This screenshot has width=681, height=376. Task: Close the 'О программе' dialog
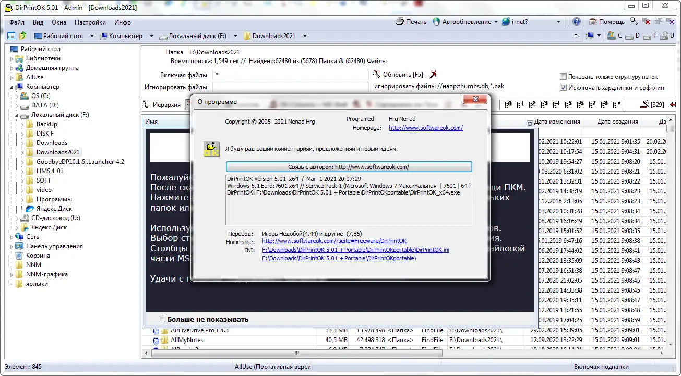475,99
